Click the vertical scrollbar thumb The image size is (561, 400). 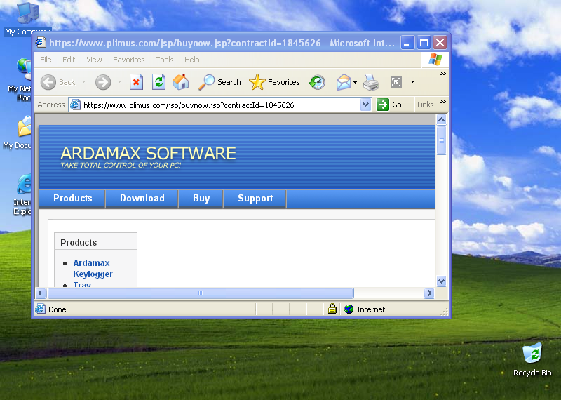coord(442,140)
